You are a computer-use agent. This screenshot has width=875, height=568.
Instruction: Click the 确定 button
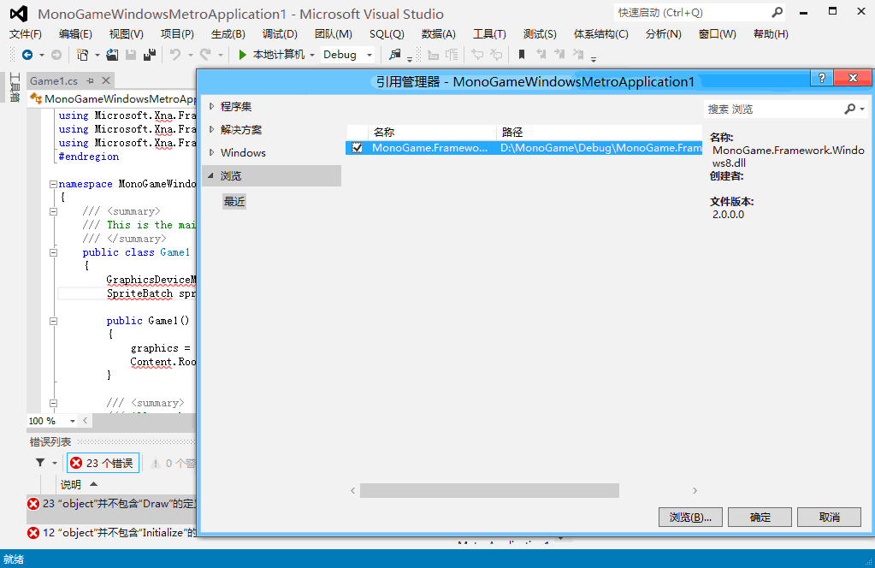760,518
